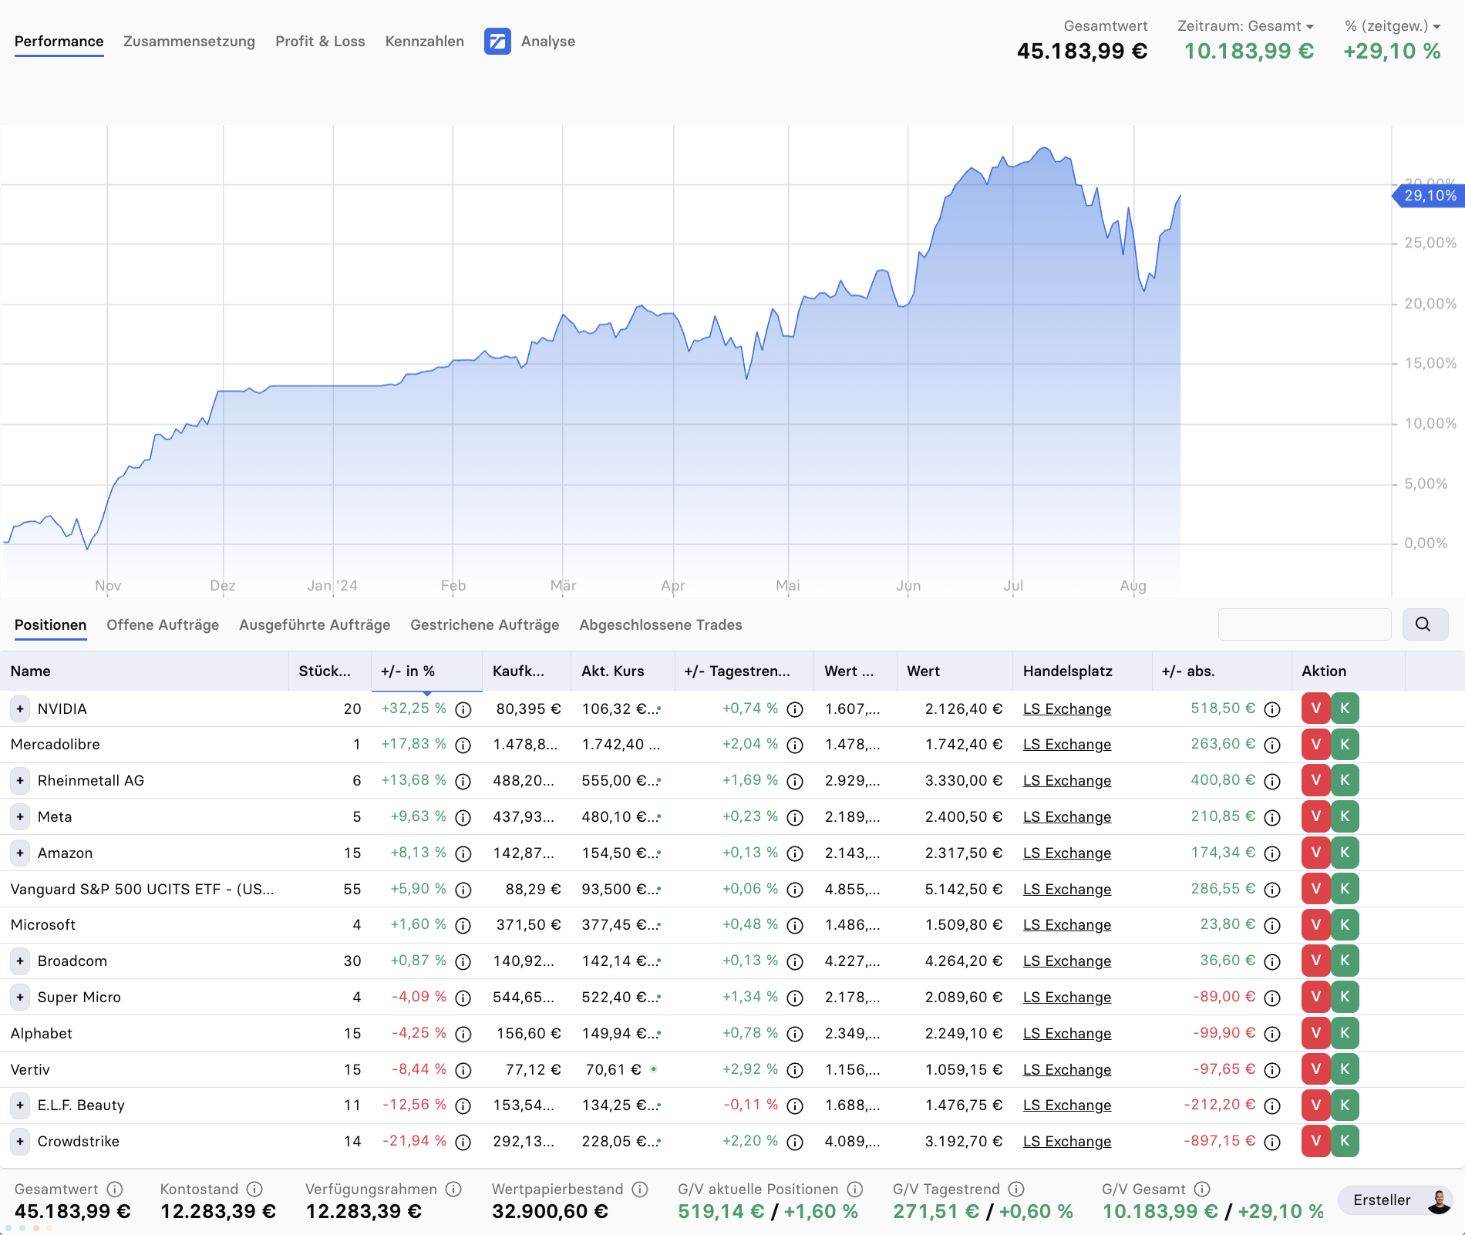The height and width of the screenshot is (1235, 1465).
Task: Open the Zeitraum: Gesamt dropdown
Action: point(1244,25)
